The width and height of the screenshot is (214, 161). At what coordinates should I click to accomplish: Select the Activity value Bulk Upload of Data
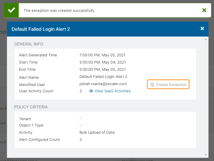pyautogui.click(x=97, y=133)
